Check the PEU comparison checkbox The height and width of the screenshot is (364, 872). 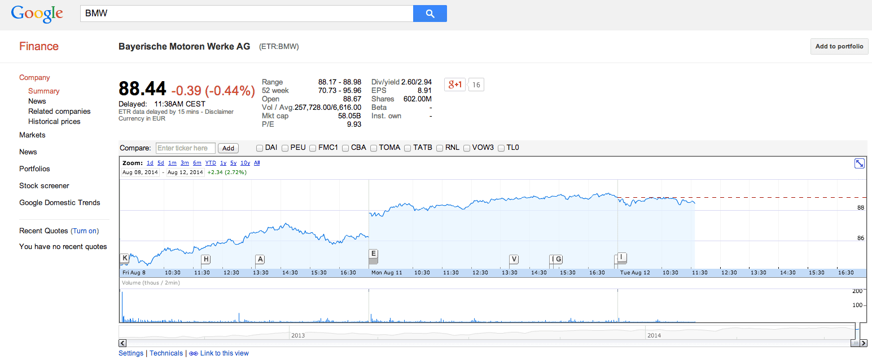(286, 148)
